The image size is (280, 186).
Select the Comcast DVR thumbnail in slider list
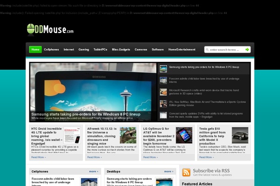point(163,115)
